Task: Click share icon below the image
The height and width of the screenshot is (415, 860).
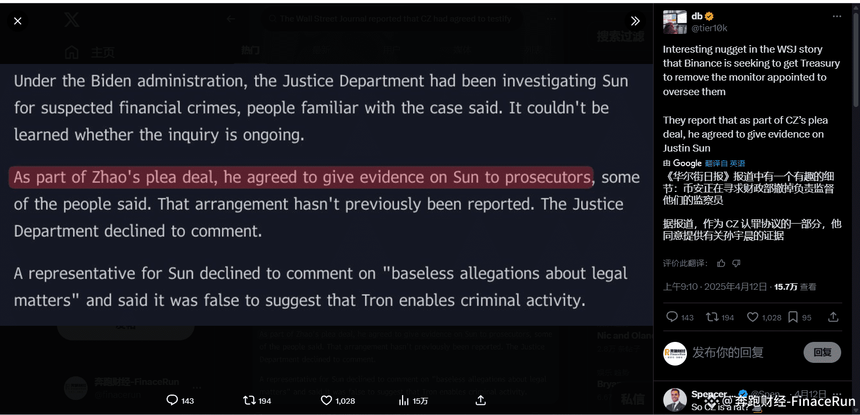Action: coord(481,400)
